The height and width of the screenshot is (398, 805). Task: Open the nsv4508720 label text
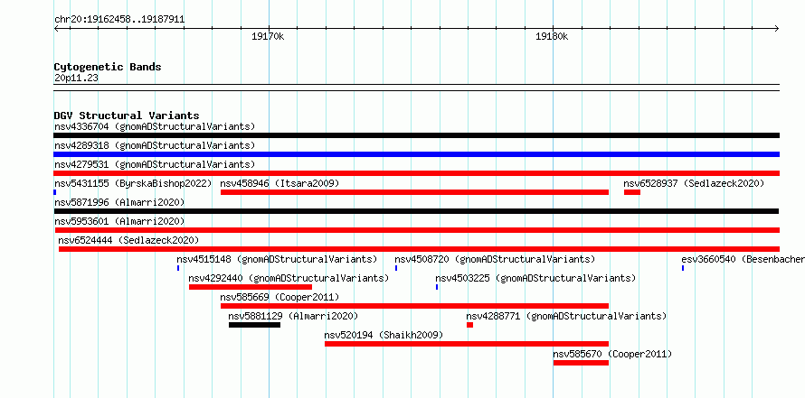point(495,259)
